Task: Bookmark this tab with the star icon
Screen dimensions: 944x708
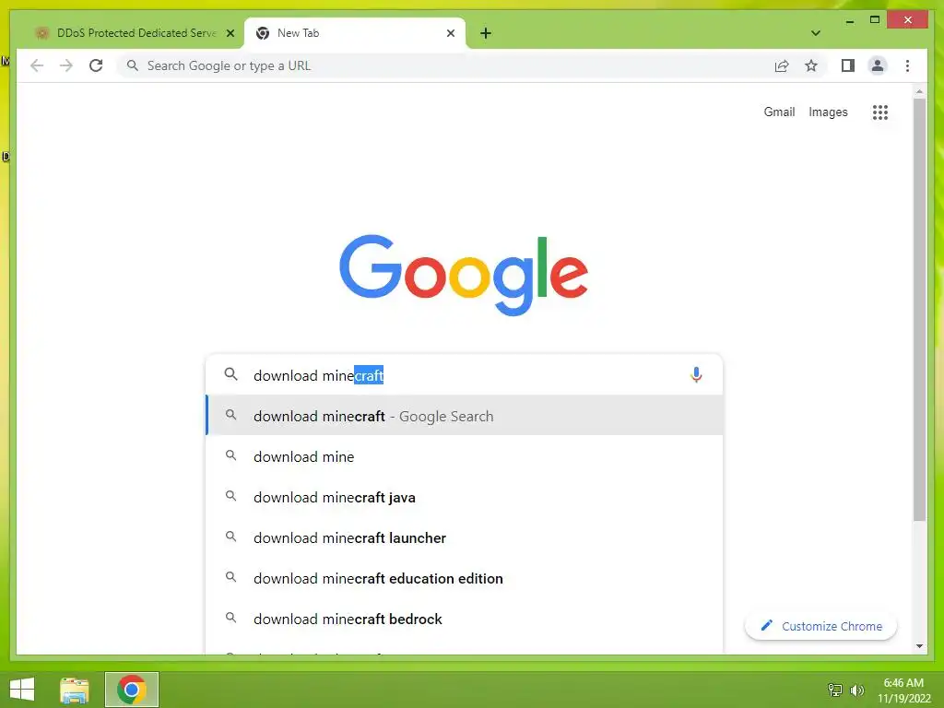Action: pos(811,65)
